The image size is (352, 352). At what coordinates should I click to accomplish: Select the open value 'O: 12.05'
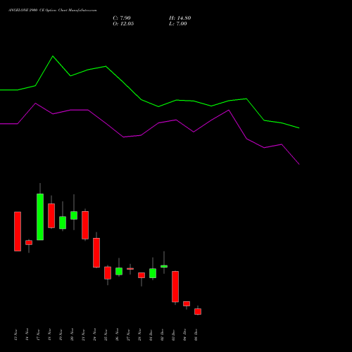(123, 24)
